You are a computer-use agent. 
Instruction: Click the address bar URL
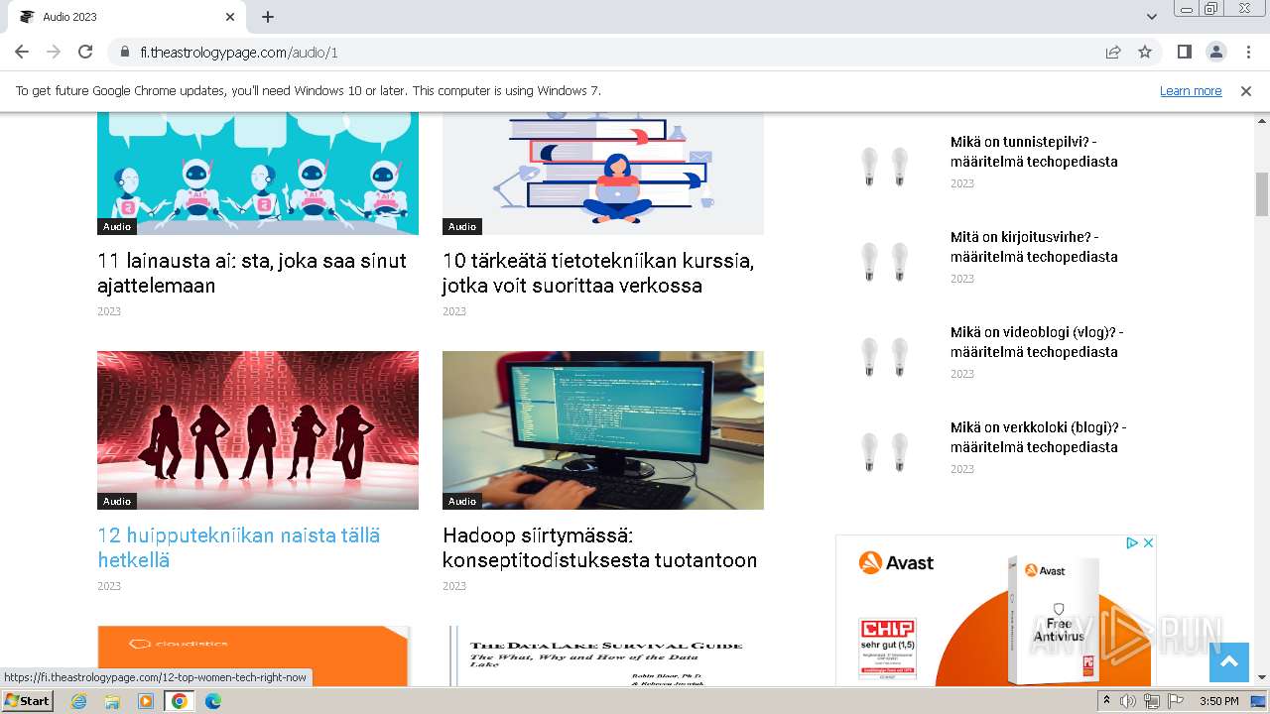click(x=239, y=53)
